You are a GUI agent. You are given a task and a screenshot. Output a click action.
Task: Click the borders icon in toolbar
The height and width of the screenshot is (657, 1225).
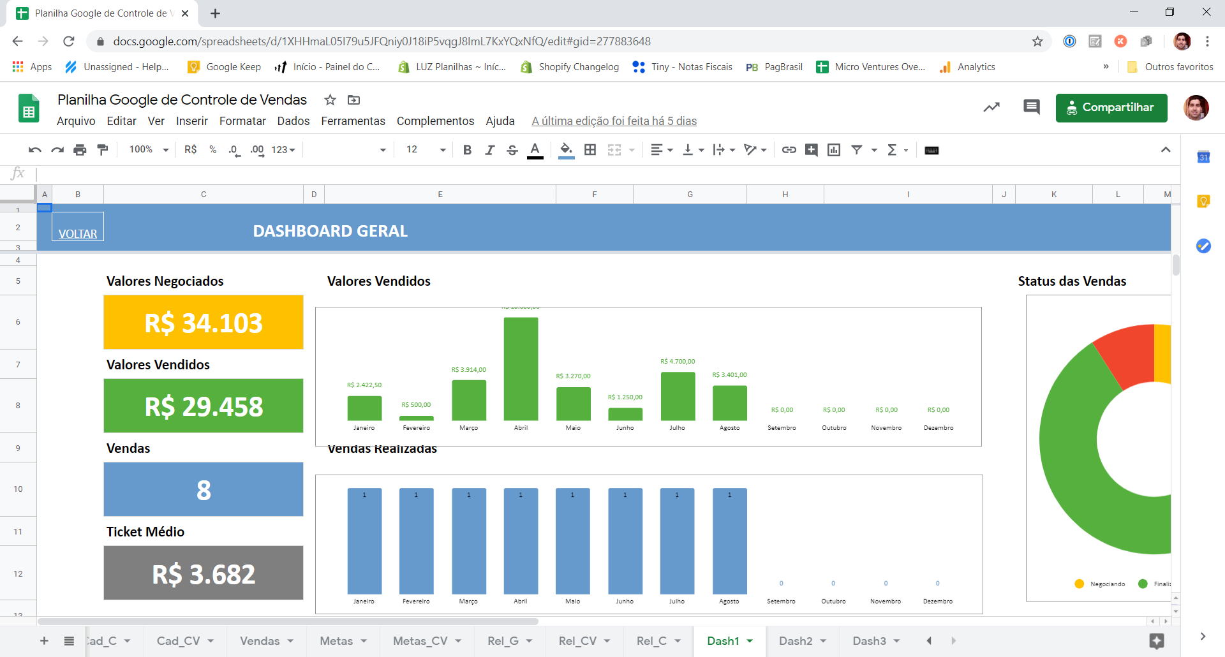pos(590,150)
